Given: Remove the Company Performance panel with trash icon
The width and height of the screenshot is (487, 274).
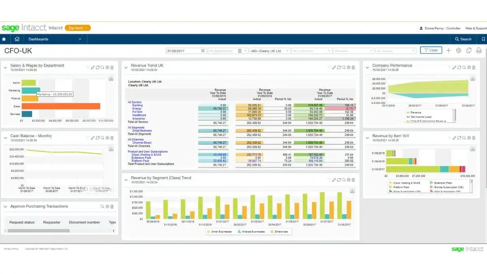Looking at the screenshot, I should [474, 67].
